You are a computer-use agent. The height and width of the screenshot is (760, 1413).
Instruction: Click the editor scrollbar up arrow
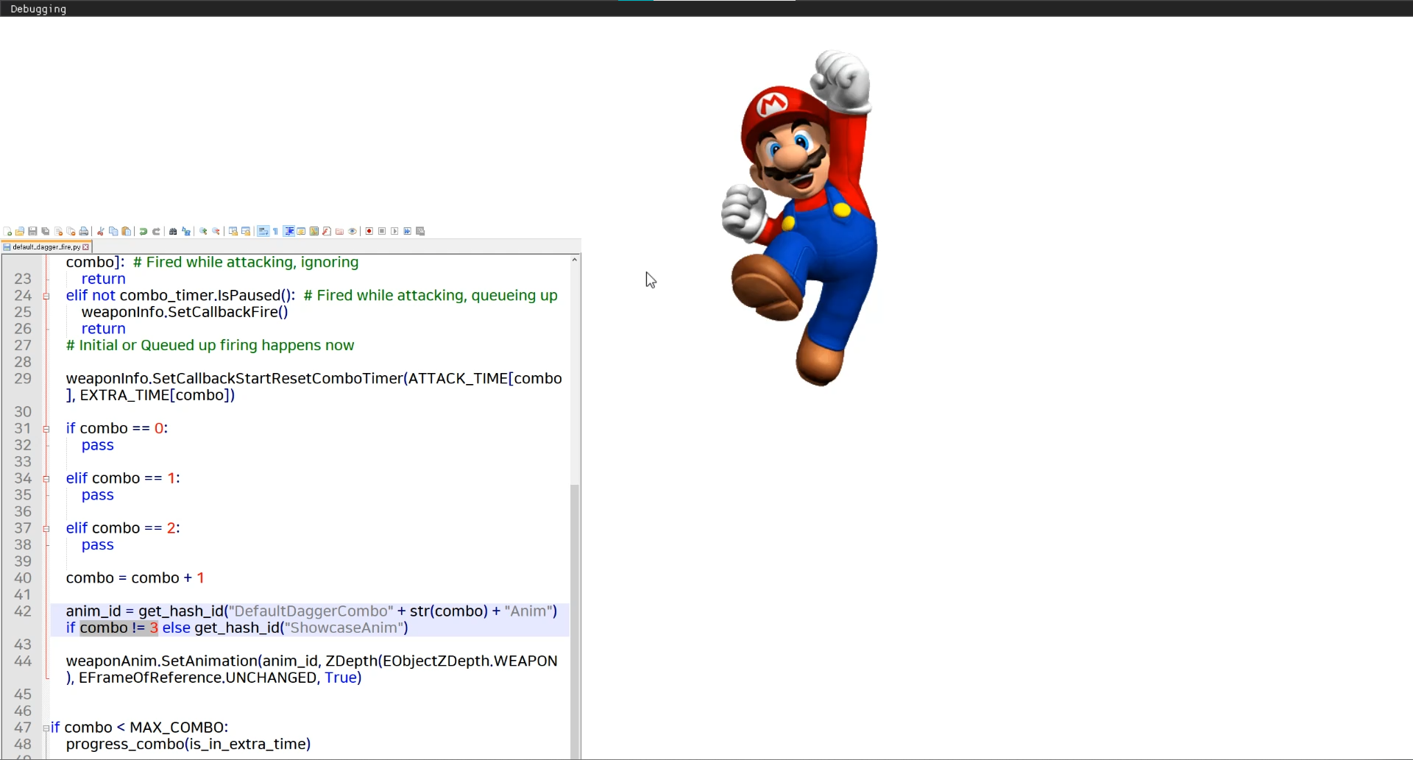tap(575, 260)
